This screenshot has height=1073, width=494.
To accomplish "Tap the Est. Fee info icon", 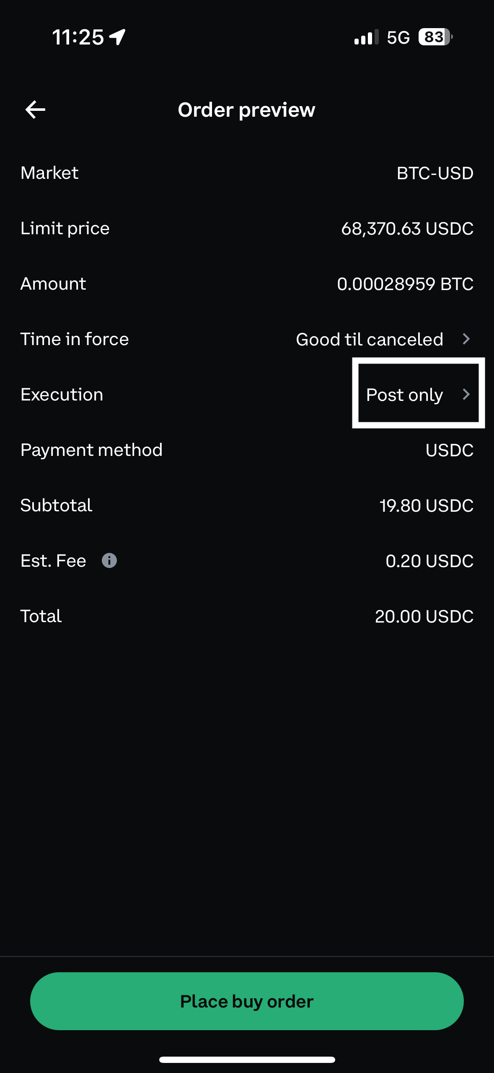I will 109,560.
